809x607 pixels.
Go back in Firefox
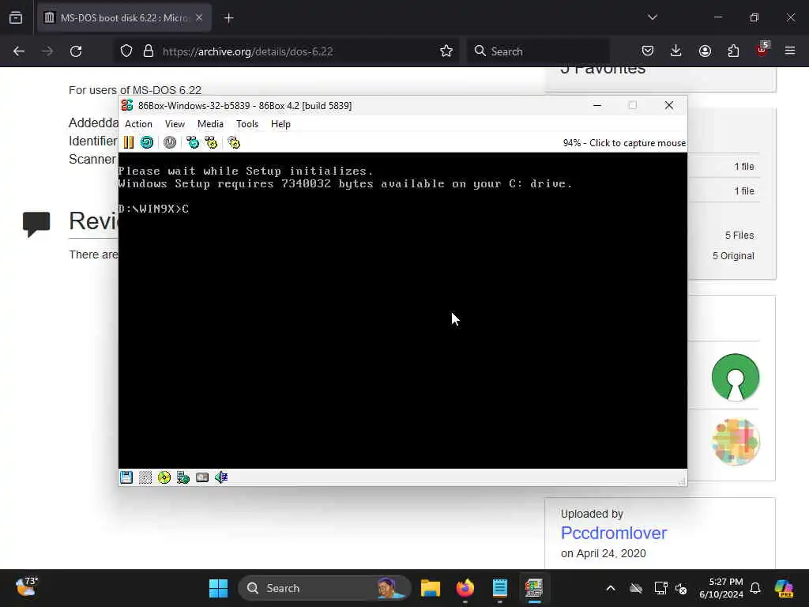click(x=19, y=51)
